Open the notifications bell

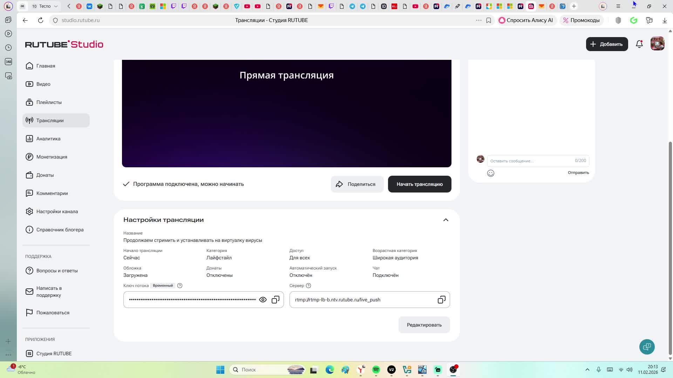639,44
